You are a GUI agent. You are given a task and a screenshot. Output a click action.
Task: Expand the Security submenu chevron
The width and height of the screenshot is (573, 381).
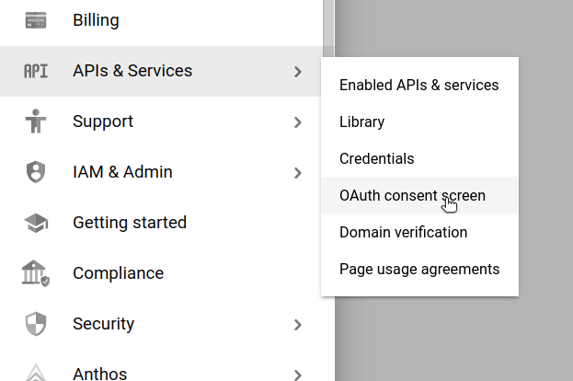(297, 324)
